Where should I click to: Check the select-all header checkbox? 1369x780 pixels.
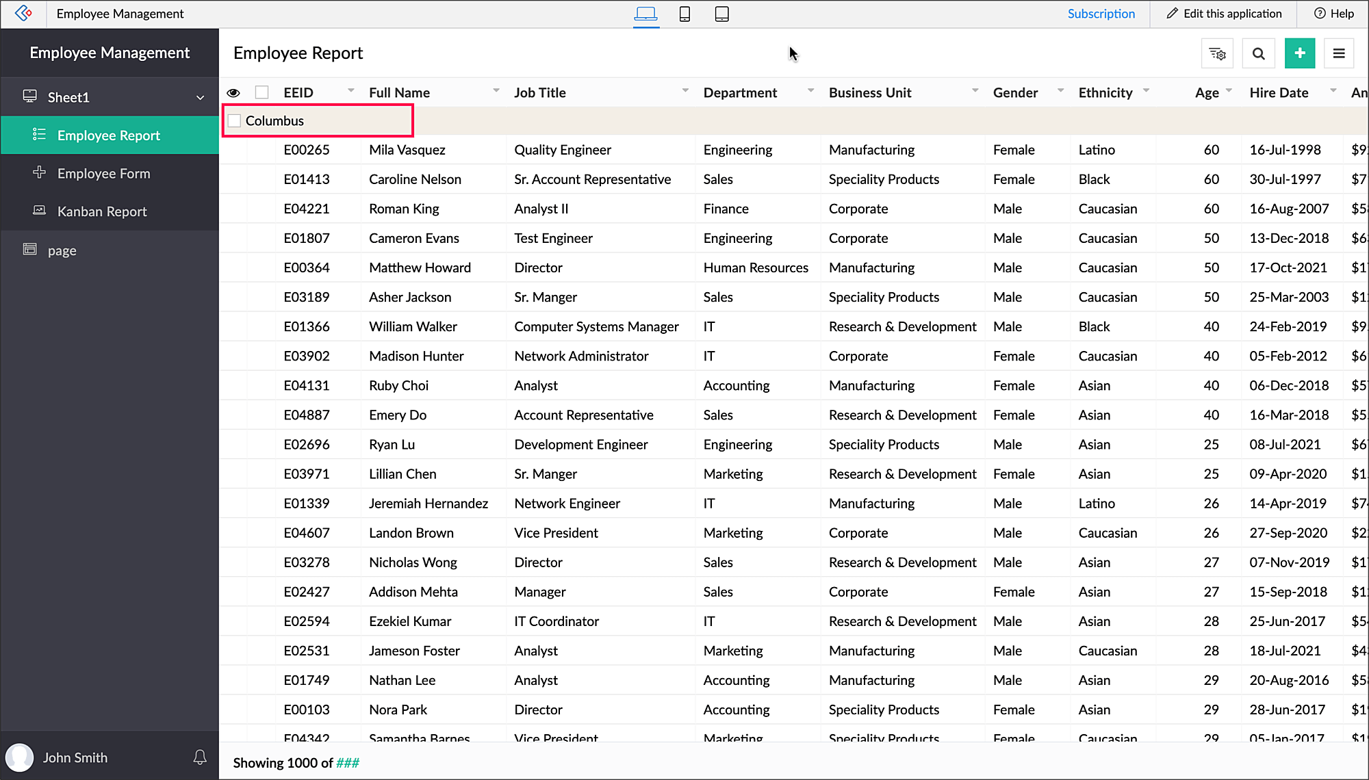pyautogui.click(x=261, y=92)
